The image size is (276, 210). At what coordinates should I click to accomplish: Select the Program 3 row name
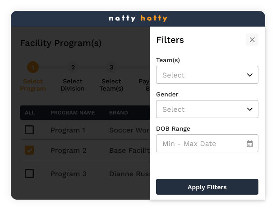68,174
